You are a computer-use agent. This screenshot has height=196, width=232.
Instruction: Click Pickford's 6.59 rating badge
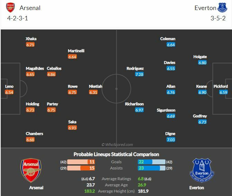[223, 92]
